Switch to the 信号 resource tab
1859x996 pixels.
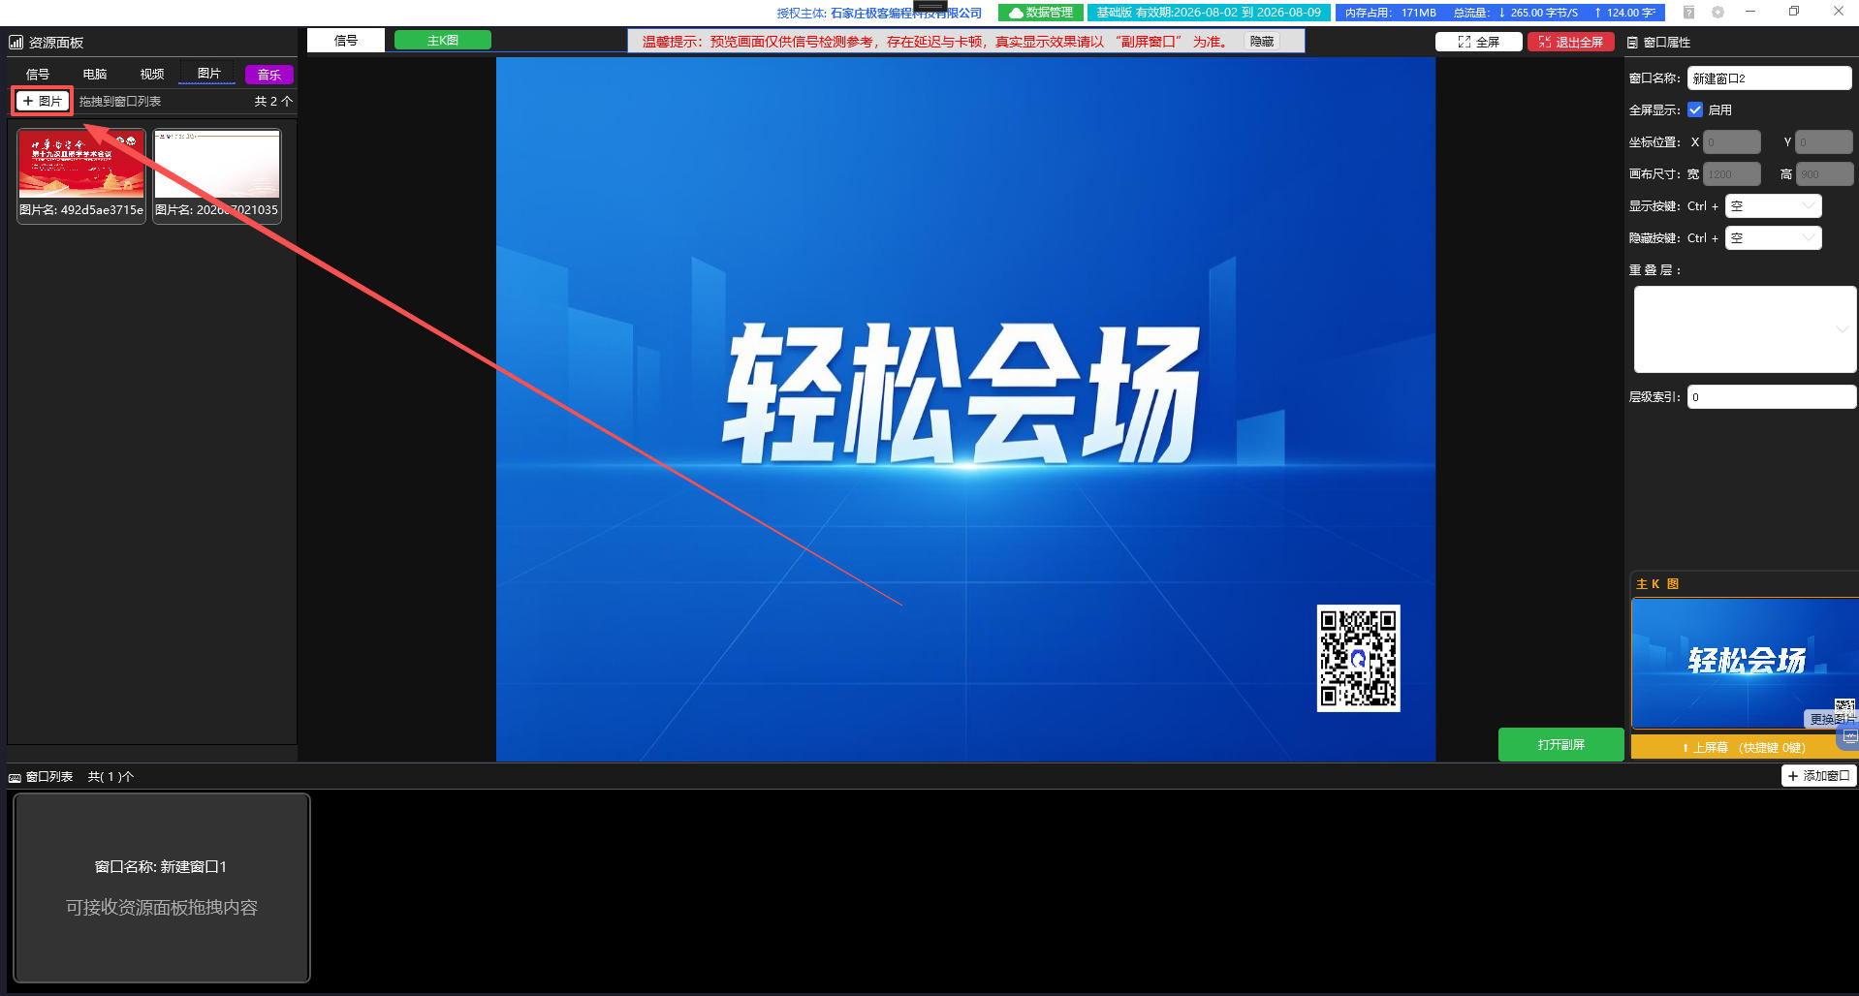pyautogui.click(x=38, y=75)
